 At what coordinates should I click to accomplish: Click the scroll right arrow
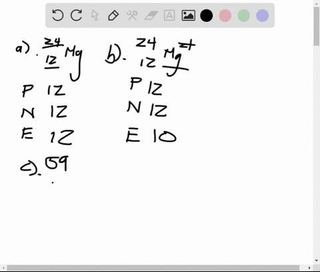(x=309, y=268)
